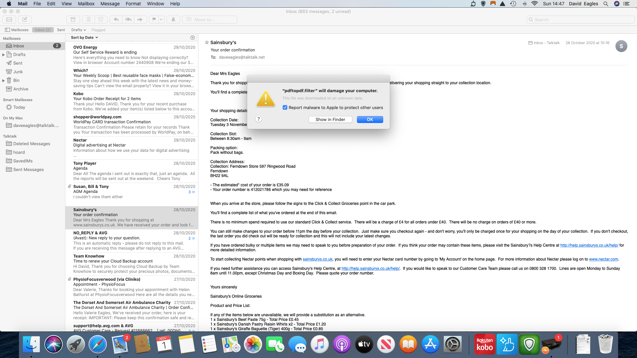Click OK to dismiss malware warning
637x358 pixels.
pos(370,119)
